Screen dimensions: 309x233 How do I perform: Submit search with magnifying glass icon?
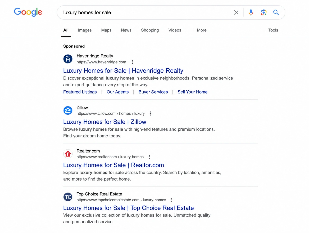276,12
